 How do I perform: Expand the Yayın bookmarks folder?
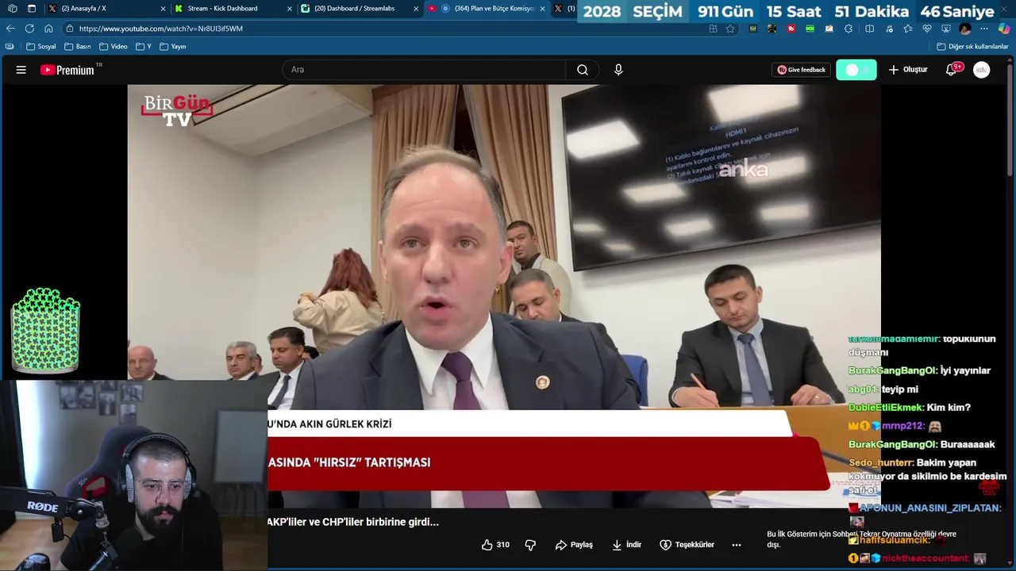173,47
